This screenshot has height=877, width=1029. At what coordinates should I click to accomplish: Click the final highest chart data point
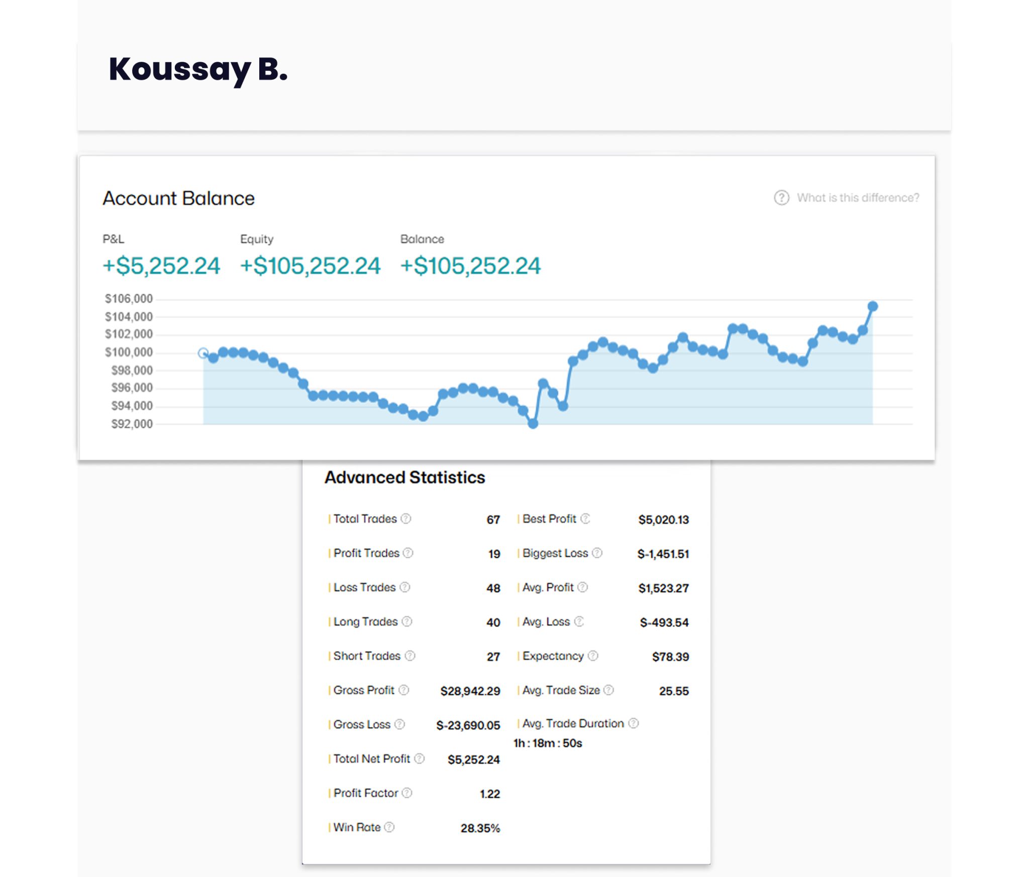873,306
